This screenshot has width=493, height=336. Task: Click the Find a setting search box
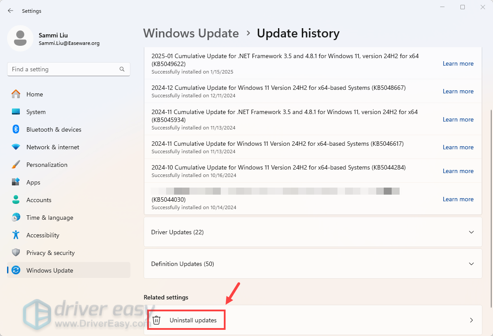pos(64,69)
